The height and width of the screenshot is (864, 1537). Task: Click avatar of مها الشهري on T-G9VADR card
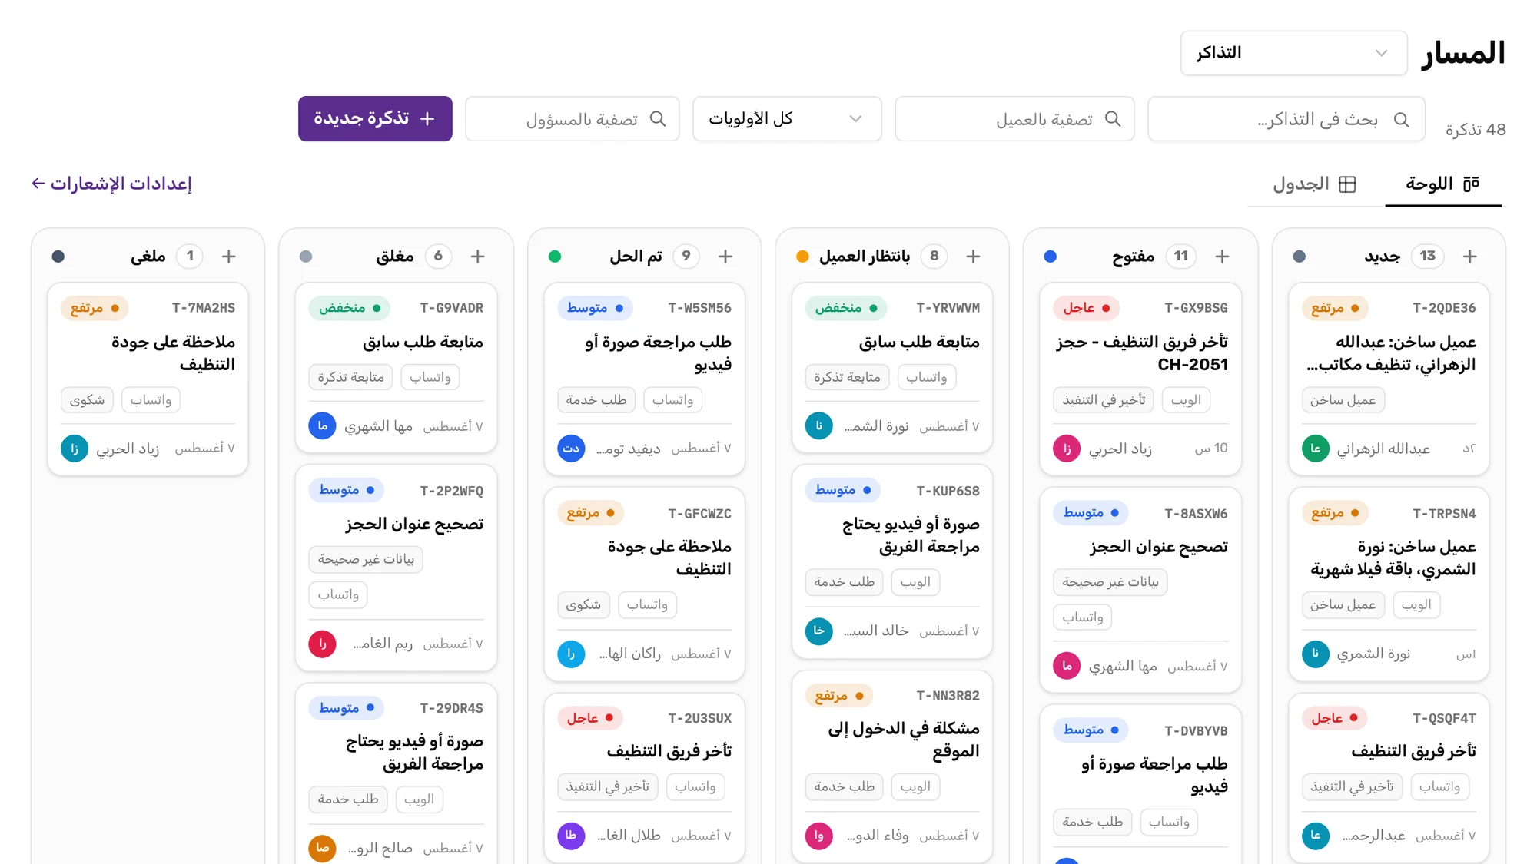pos(322,425)
